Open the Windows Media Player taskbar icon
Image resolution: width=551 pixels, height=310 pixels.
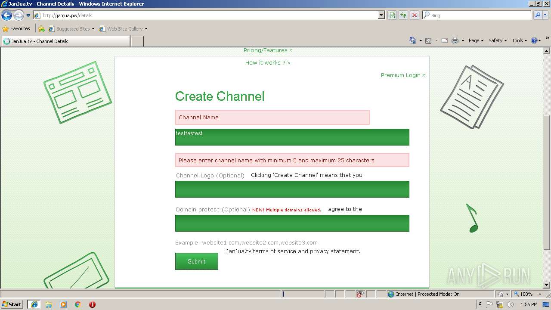(63, 304)
